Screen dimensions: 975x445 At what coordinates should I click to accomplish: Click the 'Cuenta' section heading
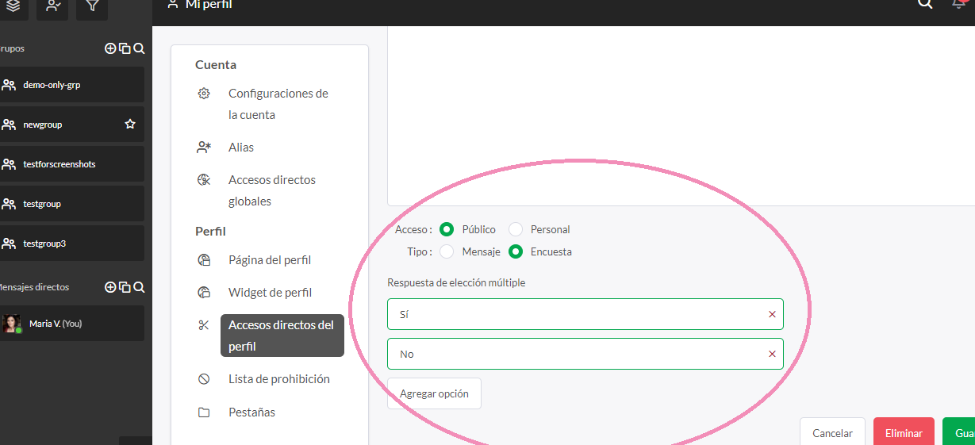[216, 65]
